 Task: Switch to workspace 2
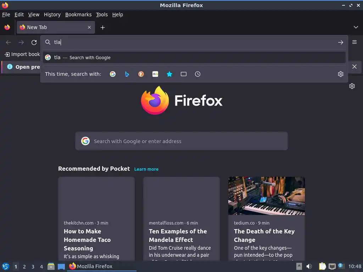pyautogui.click(x=24, y=267)
